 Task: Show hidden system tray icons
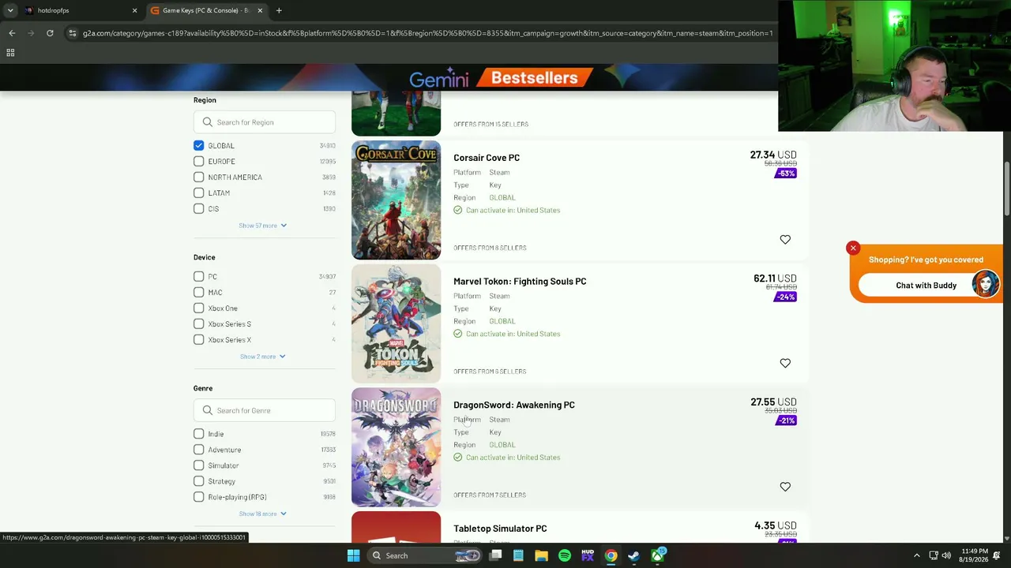917,555
